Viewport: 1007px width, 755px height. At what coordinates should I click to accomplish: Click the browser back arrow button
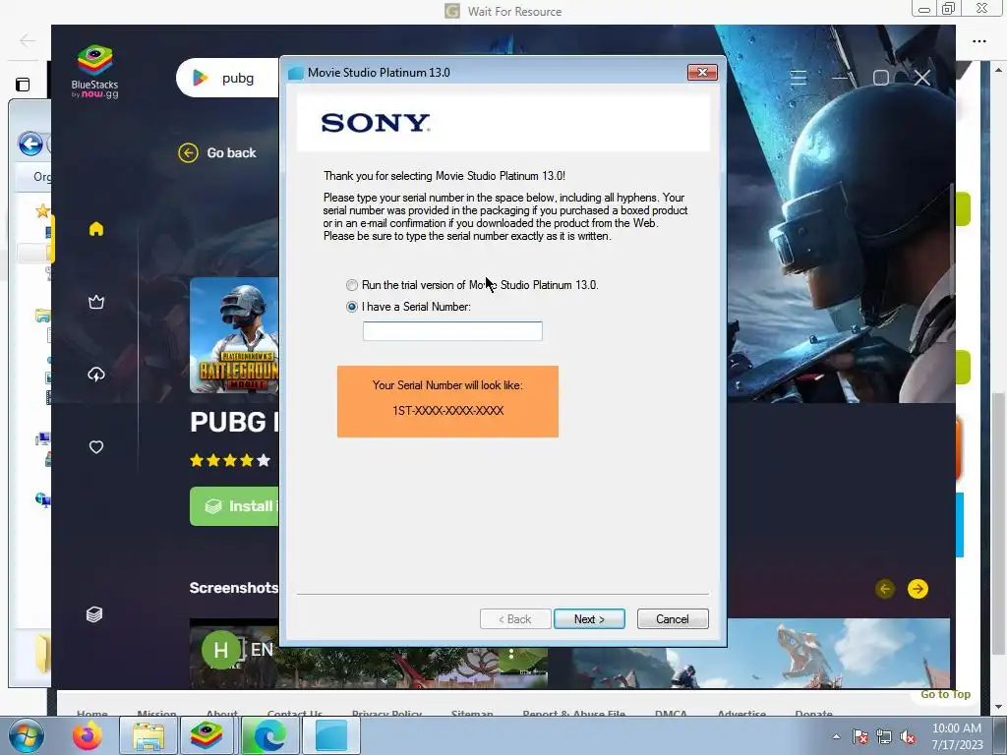point(27,41)
